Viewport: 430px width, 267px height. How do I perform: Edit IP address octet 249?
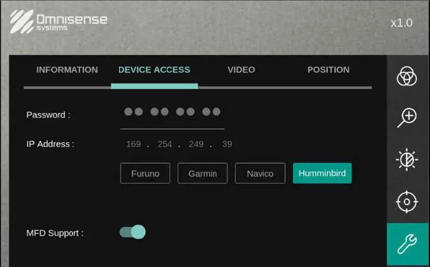click(x=196, y=144)
